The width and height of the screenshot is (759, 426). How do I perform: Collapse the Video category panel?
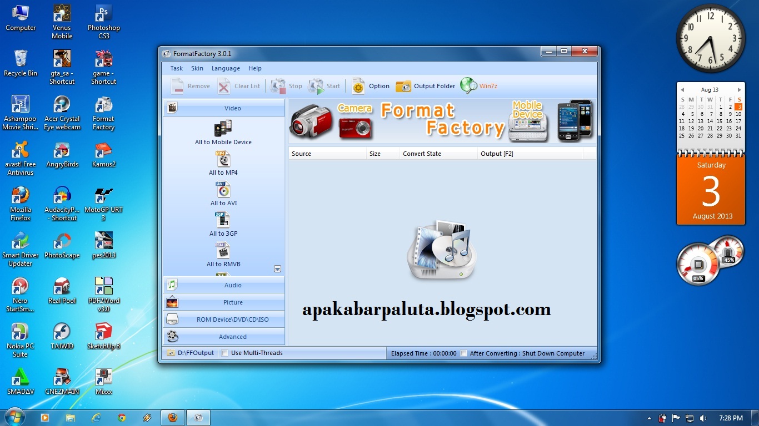point(224,108)
